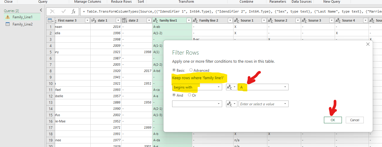The width and height of the screenshot is (382, 147).
Task: Click the 'Queries [2]' pane title
Action: [x=11, y=11]
